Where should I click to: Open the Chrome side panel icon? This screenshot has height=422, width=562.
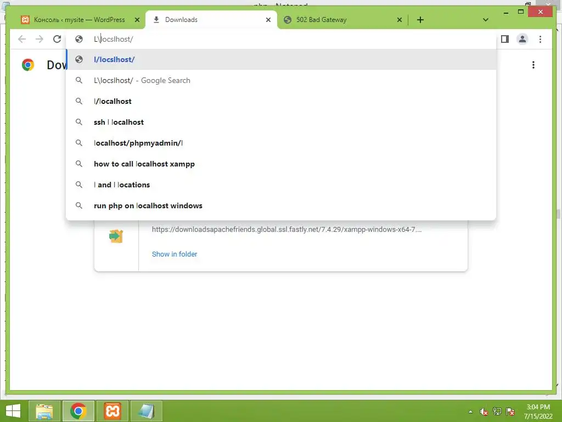click(505, 39)
